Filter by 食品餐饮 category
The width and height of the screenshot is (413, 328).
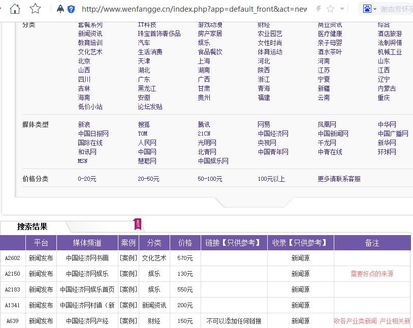(x=210, y=52)
